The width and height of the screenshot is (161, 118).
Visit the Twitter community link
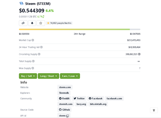[x=79, y=98]
